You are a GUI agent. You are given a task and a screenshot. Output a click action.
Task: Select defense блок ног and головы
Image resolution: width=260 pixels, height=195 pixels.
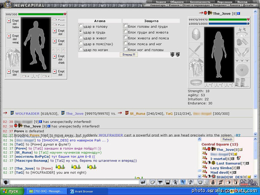125,49
